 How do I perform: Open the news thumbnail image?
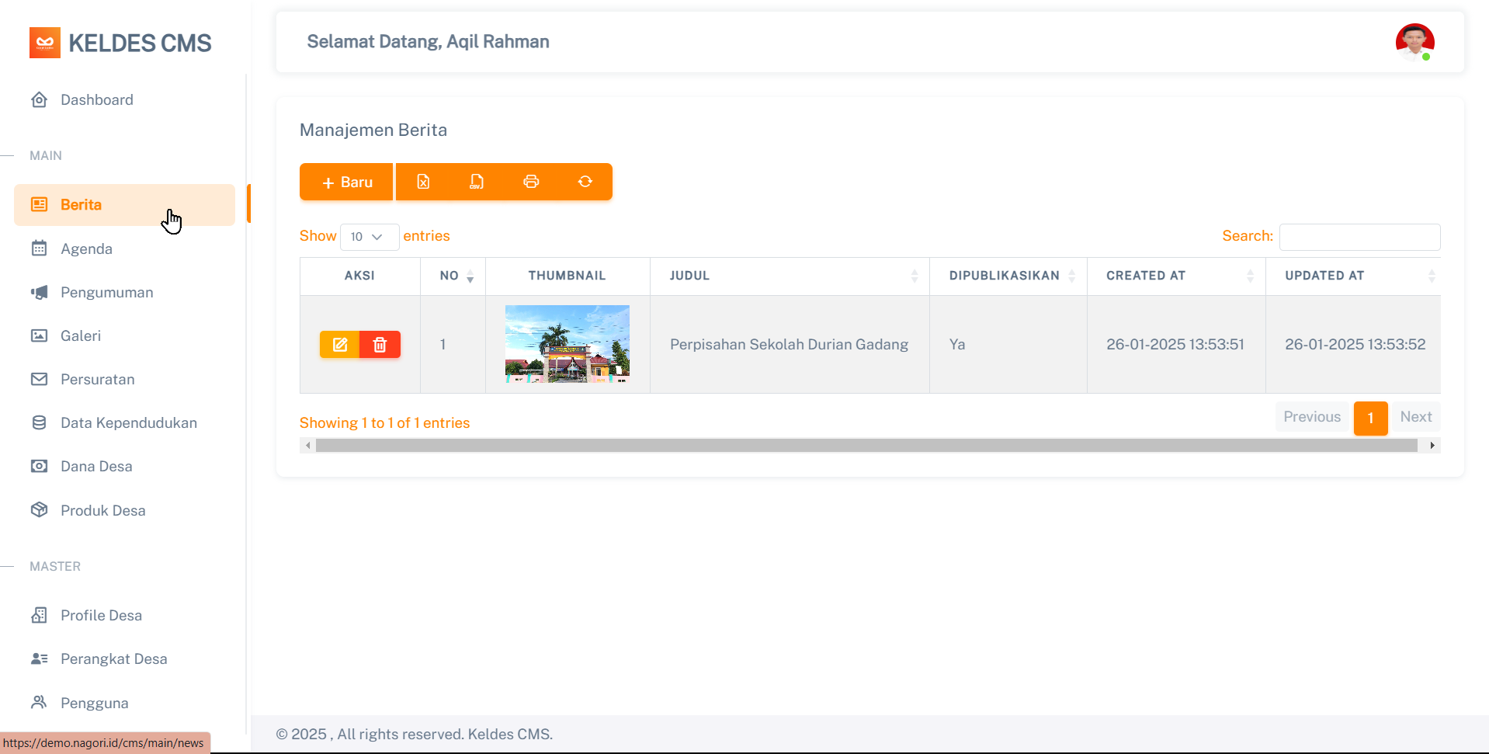567,344
